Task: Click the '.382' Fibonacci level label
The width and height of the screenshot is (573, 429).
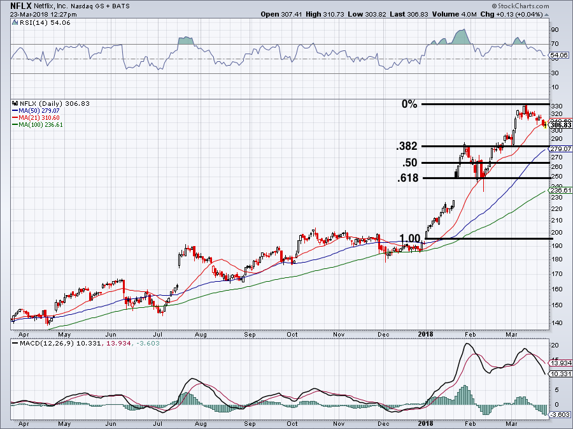Action: (406, 146)
